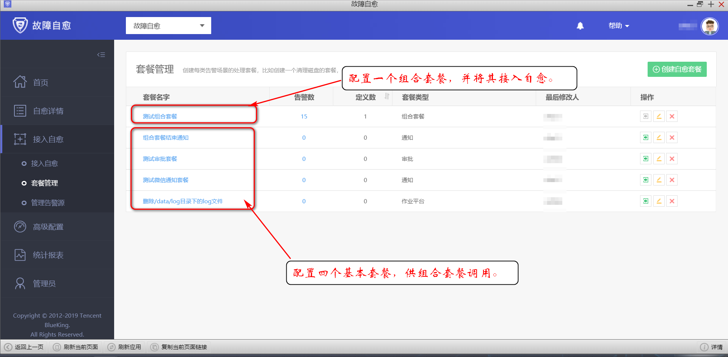
Task: Open the 测试组合套餐 link
Action: click(160, 116)
